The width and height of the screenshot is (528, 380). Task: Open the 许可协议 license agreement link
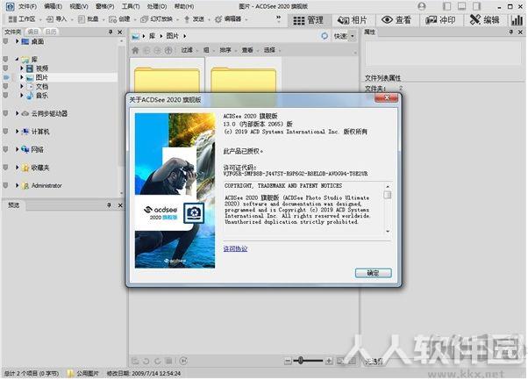pyautogui.click(x=235, y=248)
